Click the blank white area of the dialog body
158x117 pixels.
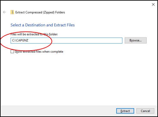click(79, 79)
